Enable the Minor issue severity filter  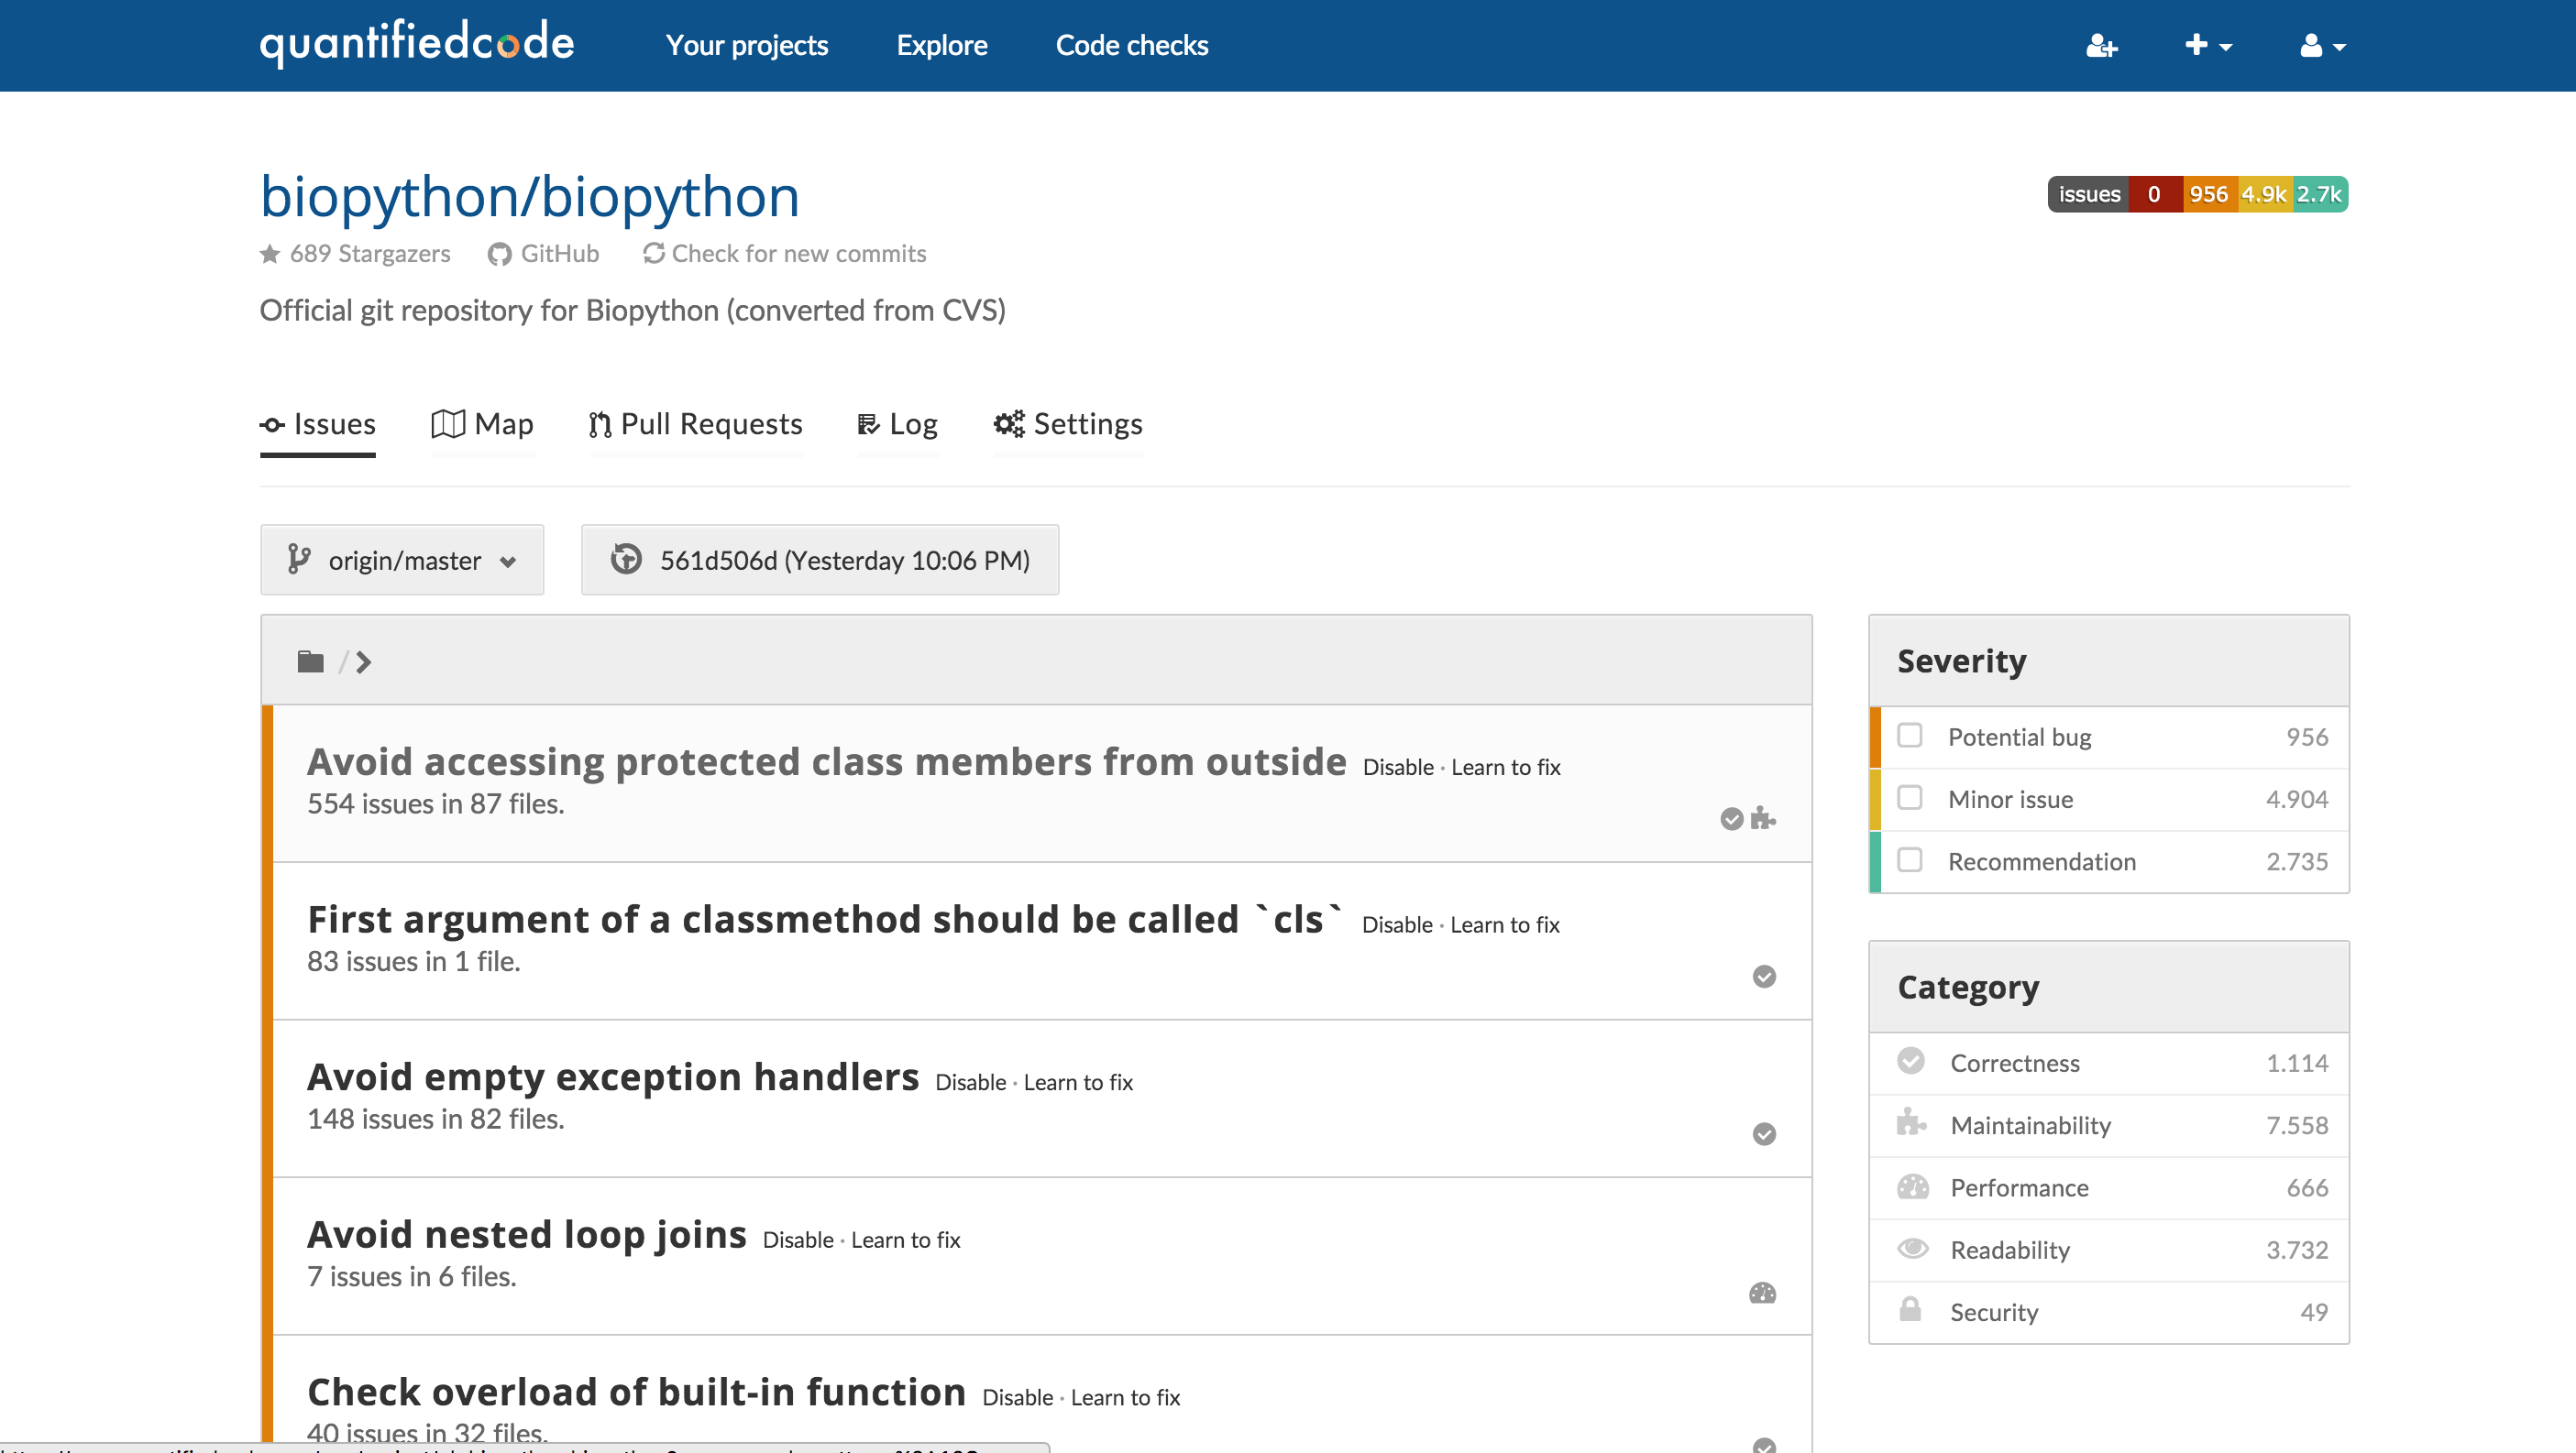(1910, 799)
